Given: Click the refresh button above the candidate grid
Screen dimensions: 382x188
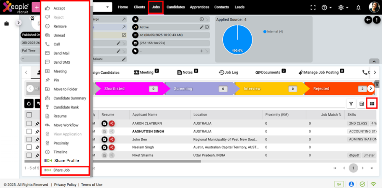Looking at the screenshot, I should coord(29,104).
